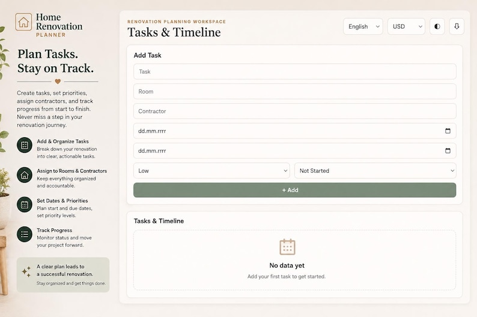Click the second dd.mm.rrrr date field
This screenshot has height=317, width=477.
(x=294, y=150)
